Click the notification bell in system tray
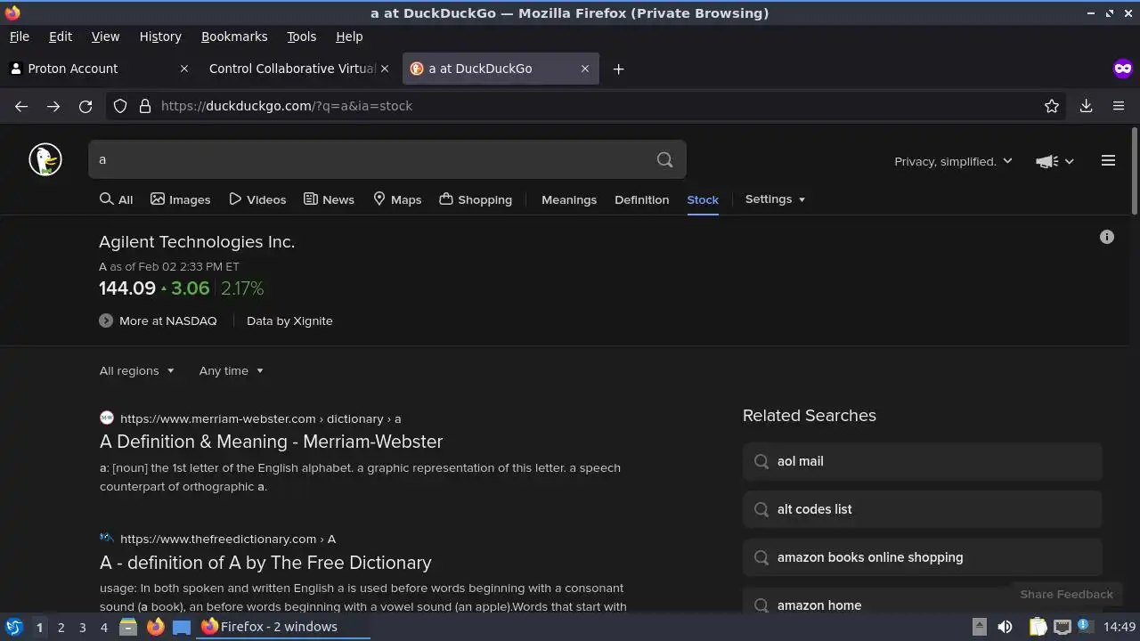1140x641 pixels. point(1086,627)
